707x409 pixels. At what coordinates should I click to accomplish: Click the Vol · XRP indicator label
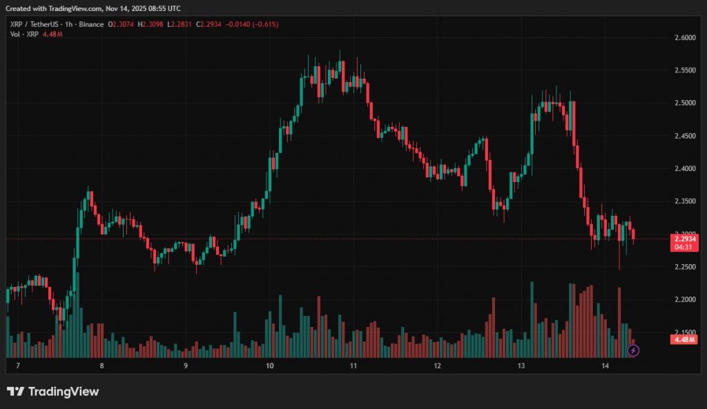tap(24, 34)
